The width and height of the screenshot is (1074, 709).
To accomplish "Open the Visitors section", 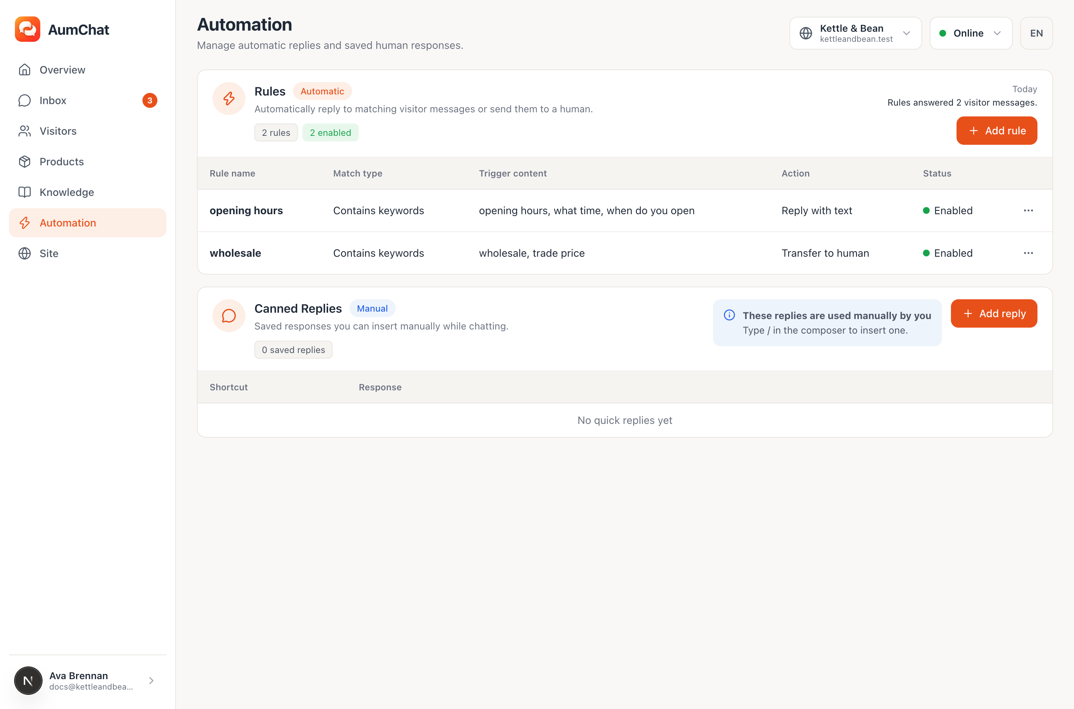I will [88, 131].
